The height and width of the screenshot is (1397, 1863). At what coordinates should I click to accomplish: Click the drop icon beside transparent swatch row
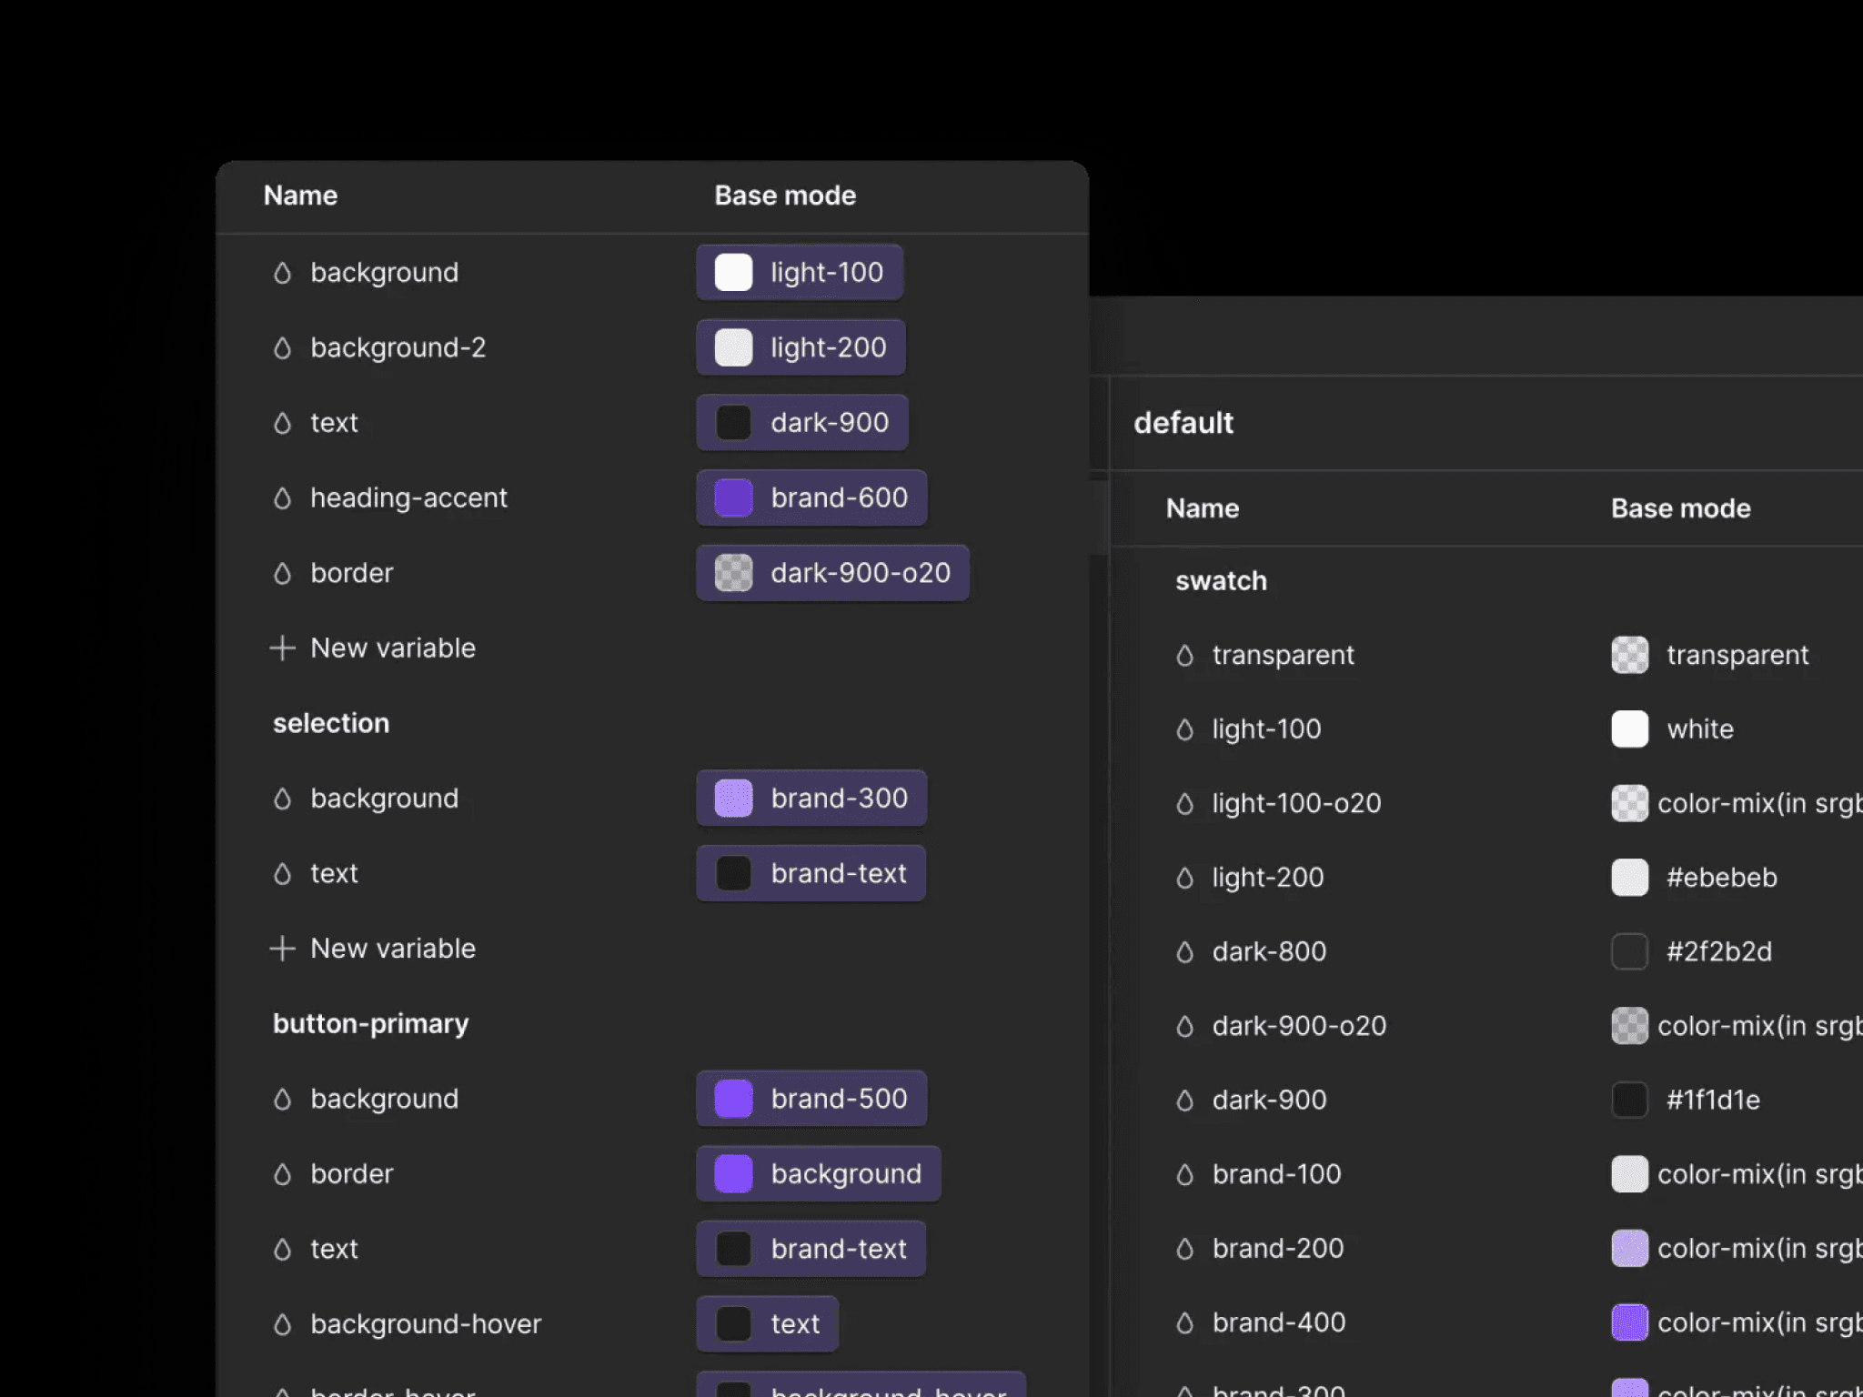pyautogui.click(x=1184, y=656)
